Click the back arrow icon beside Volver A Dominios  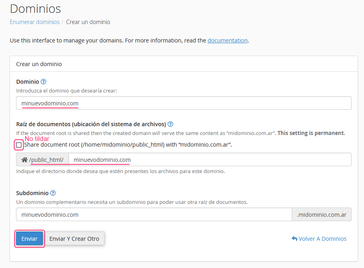[x=294, y=239]
